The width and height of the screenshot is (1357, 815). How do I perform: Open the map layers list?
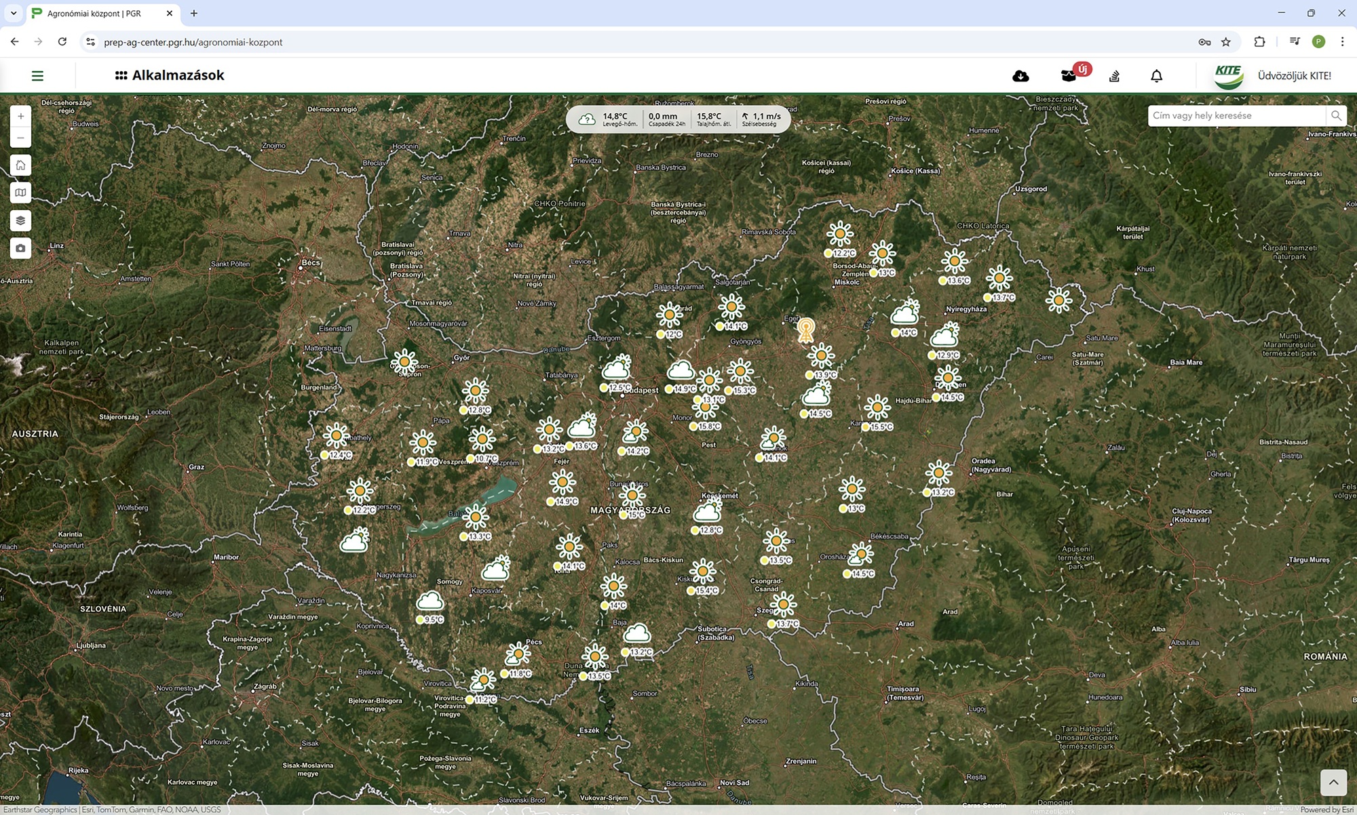[21, 220]
